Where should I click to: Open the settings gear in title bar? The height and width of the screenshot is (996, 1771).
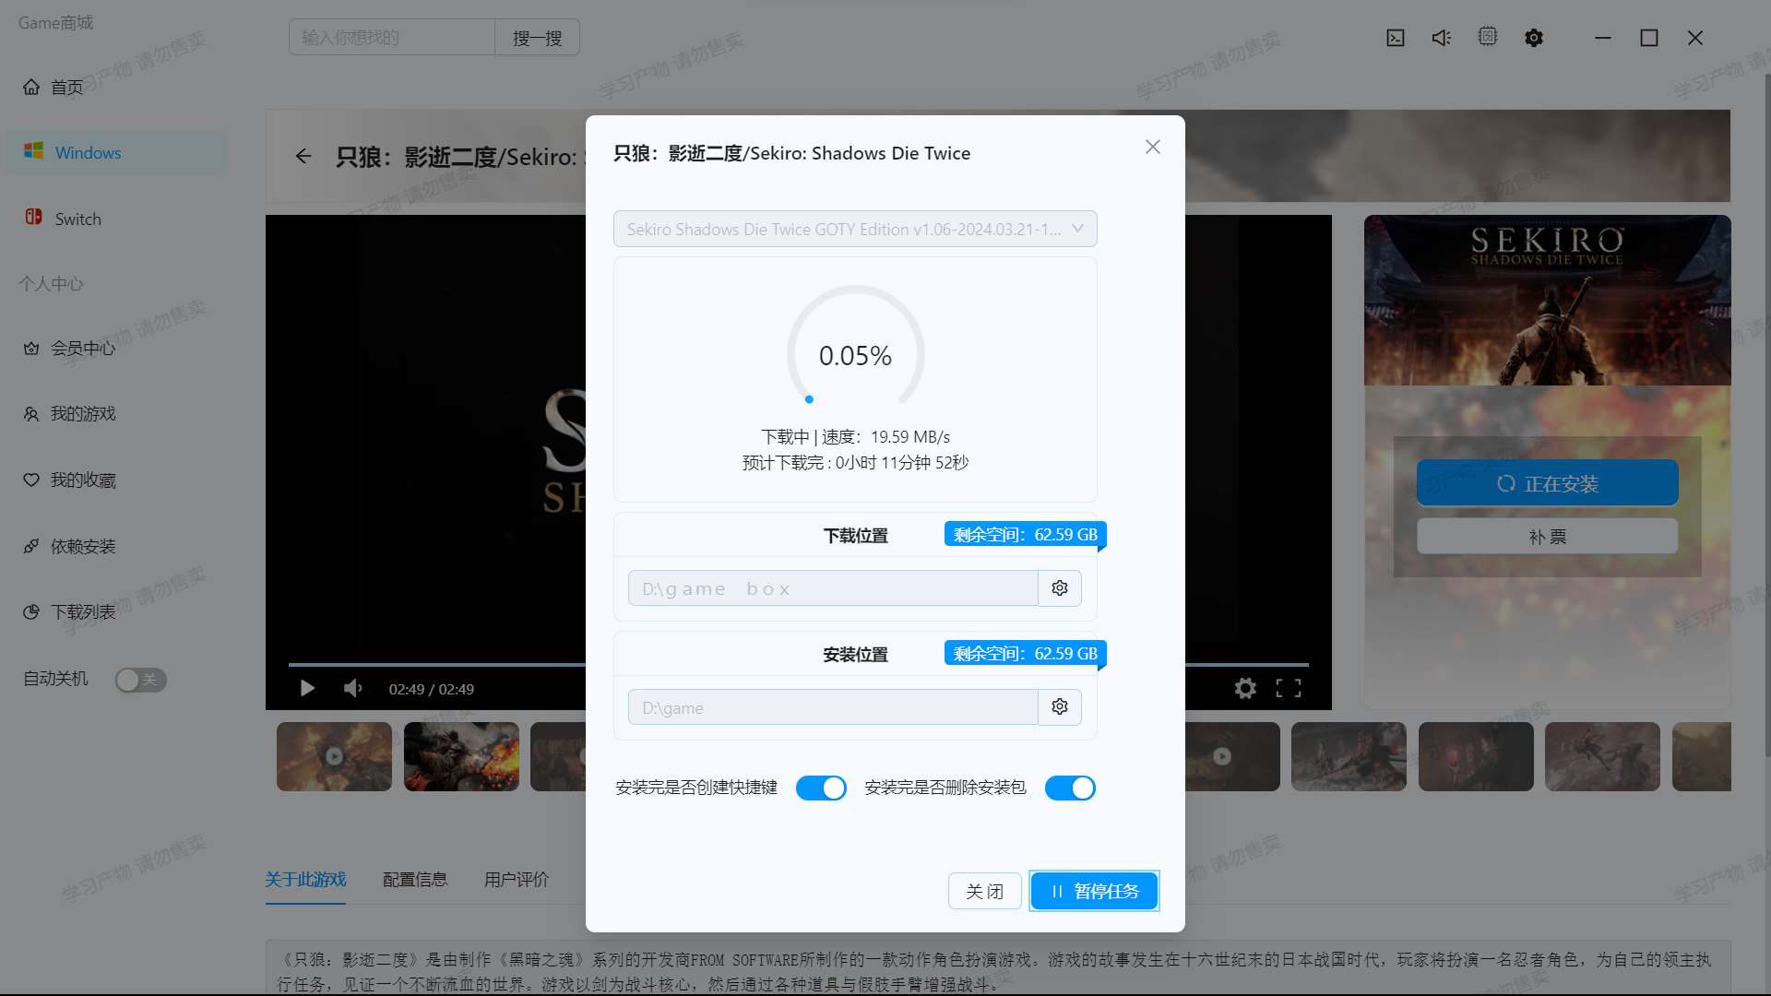(x=1534, y=38)
